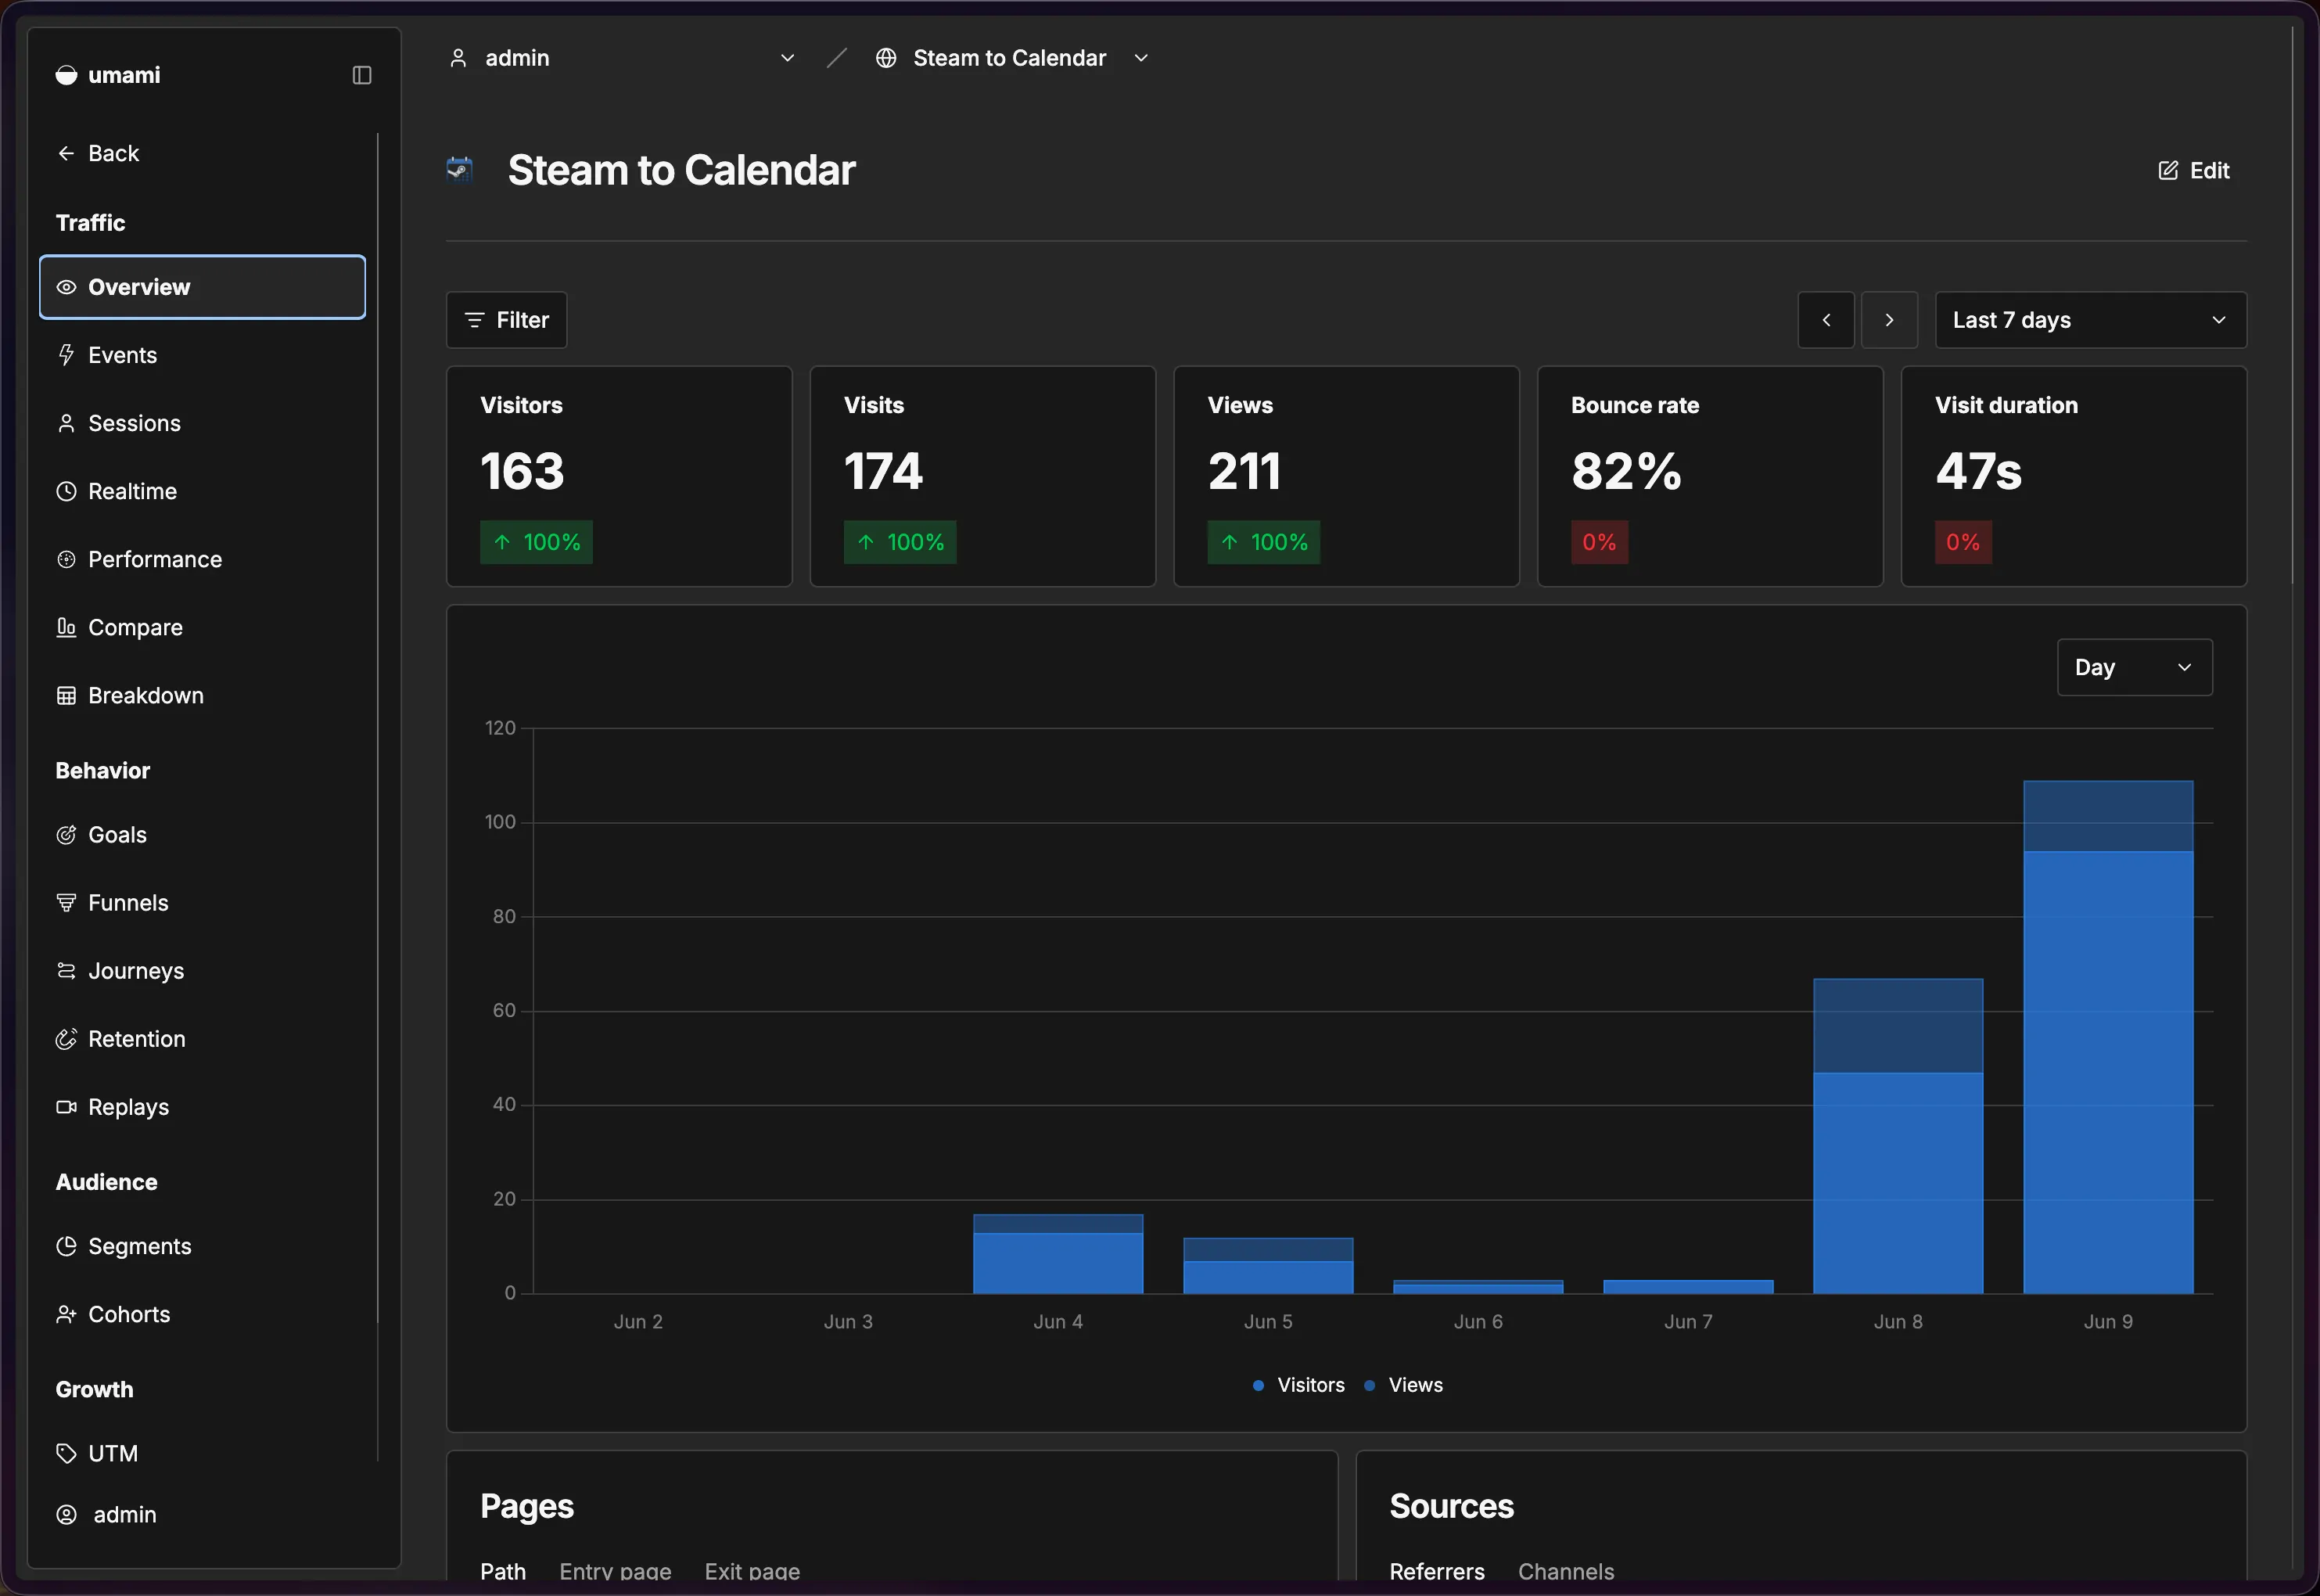This screenshot has width=2320, height=1596.
Task: Click the Steam to Calendar site favicon
Action: click(460, 169)
